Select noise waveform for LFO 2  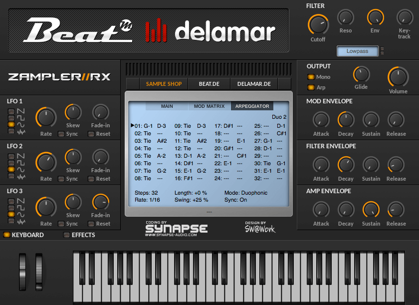pyautogui.click(x=11, y=176)
